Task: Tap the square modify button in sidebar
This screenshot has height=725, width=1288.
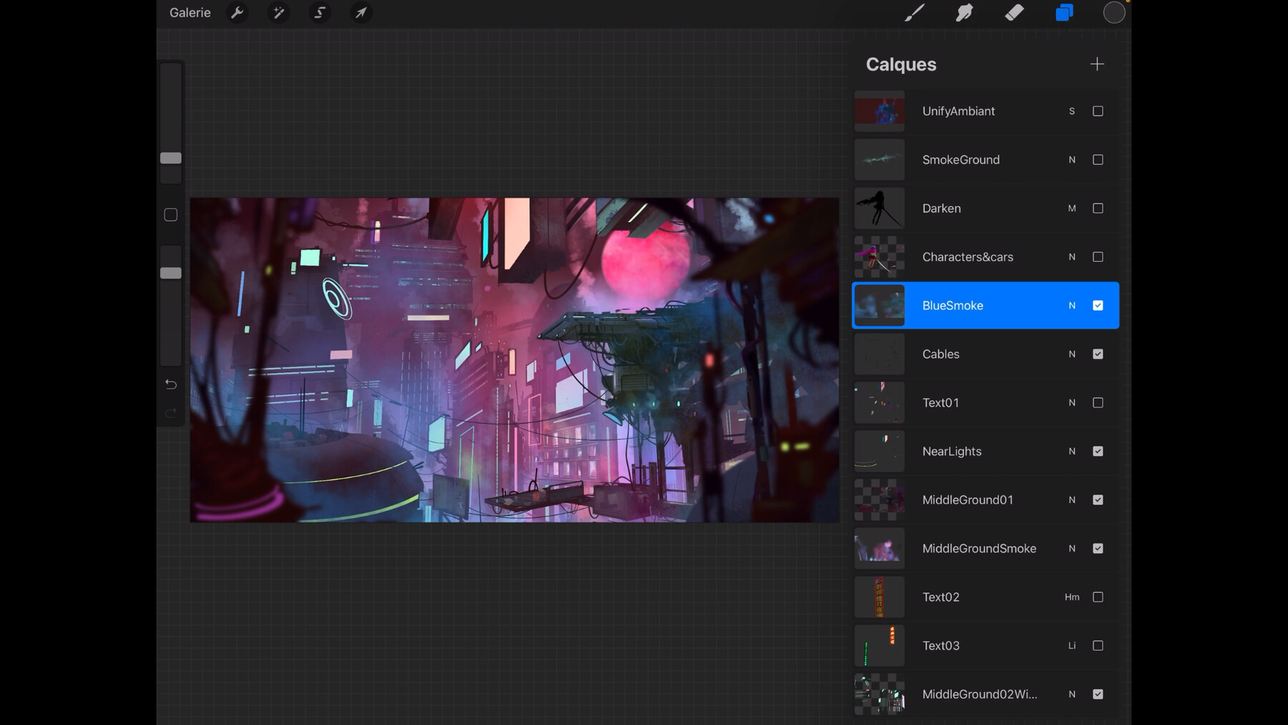Action: tap(171, 215)
